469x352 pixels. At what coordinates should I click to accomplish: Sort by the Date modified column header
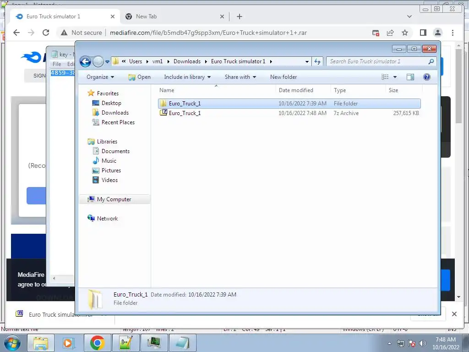coord(296,90)
